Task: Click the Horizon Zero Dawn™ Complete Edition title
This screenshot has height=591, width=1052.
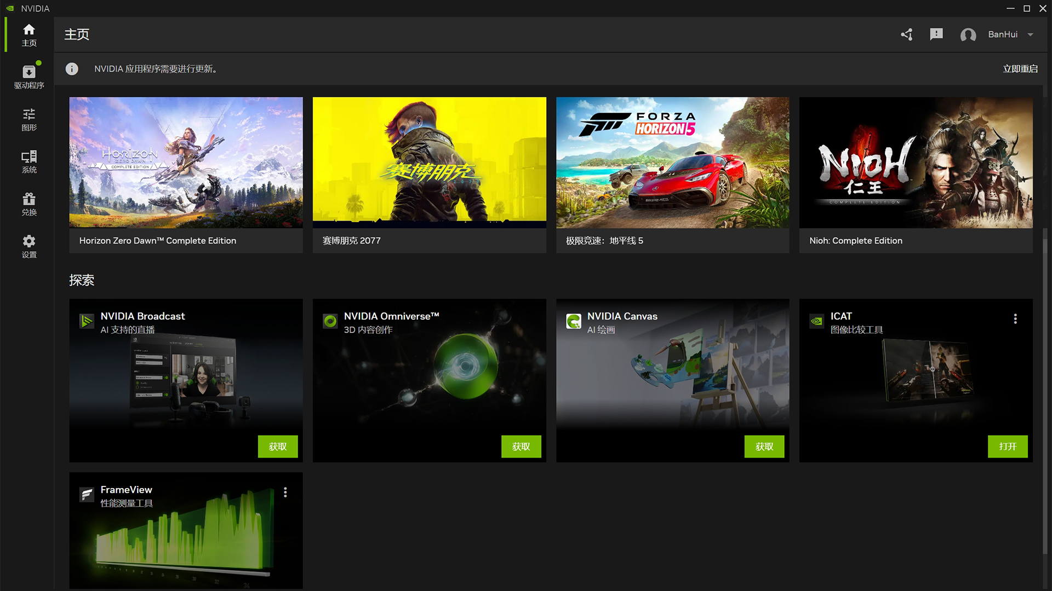Action: click(158, 241)
